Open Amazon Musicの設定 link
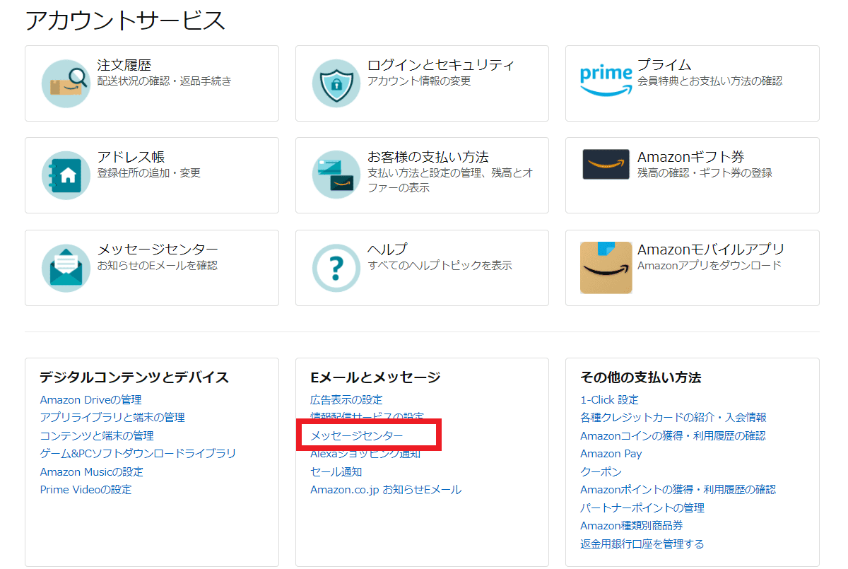The height and width of the screenshot is (569, 848). coord(91,471)
